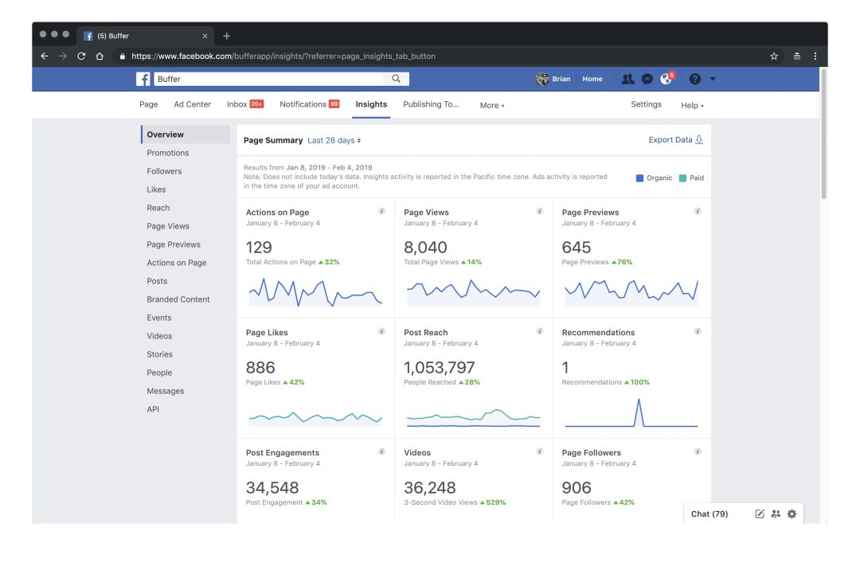Click the search magnifier button
Viewport: 860px width, 566px height.
tap(397, 79)
